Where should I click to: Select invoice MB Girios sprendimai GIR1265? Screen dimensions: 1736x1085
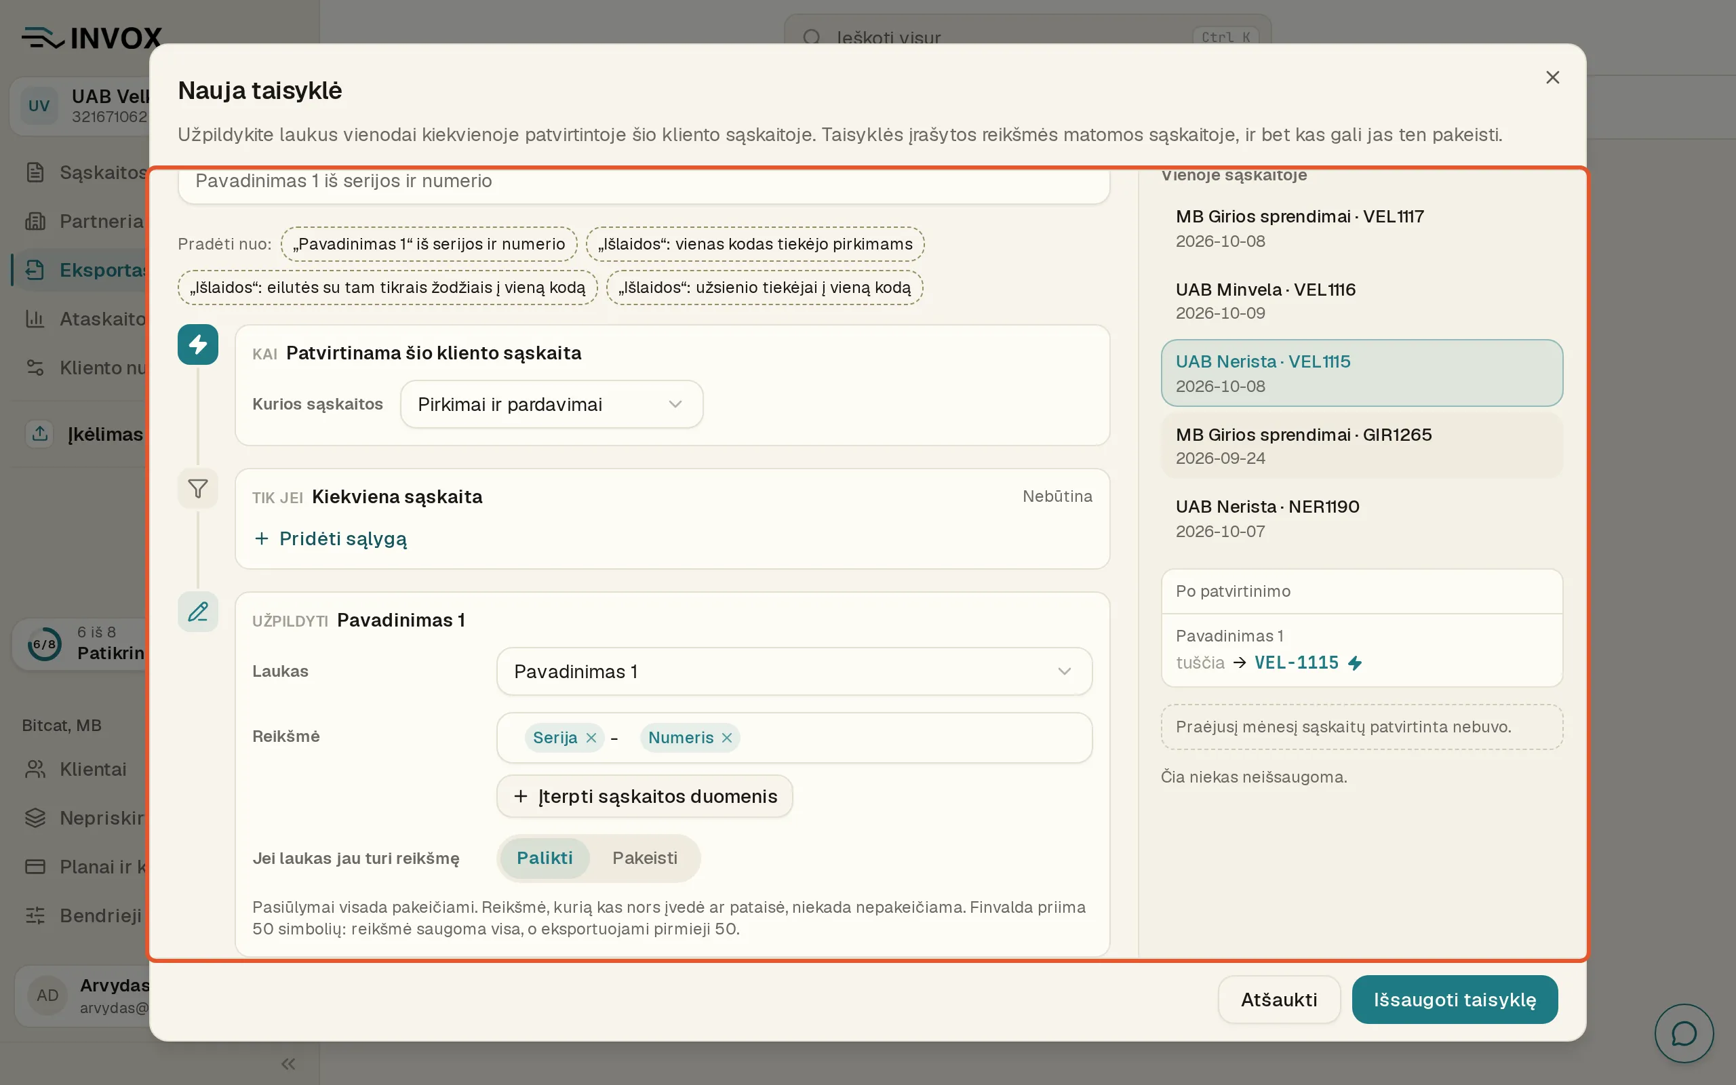[1362, 446]
